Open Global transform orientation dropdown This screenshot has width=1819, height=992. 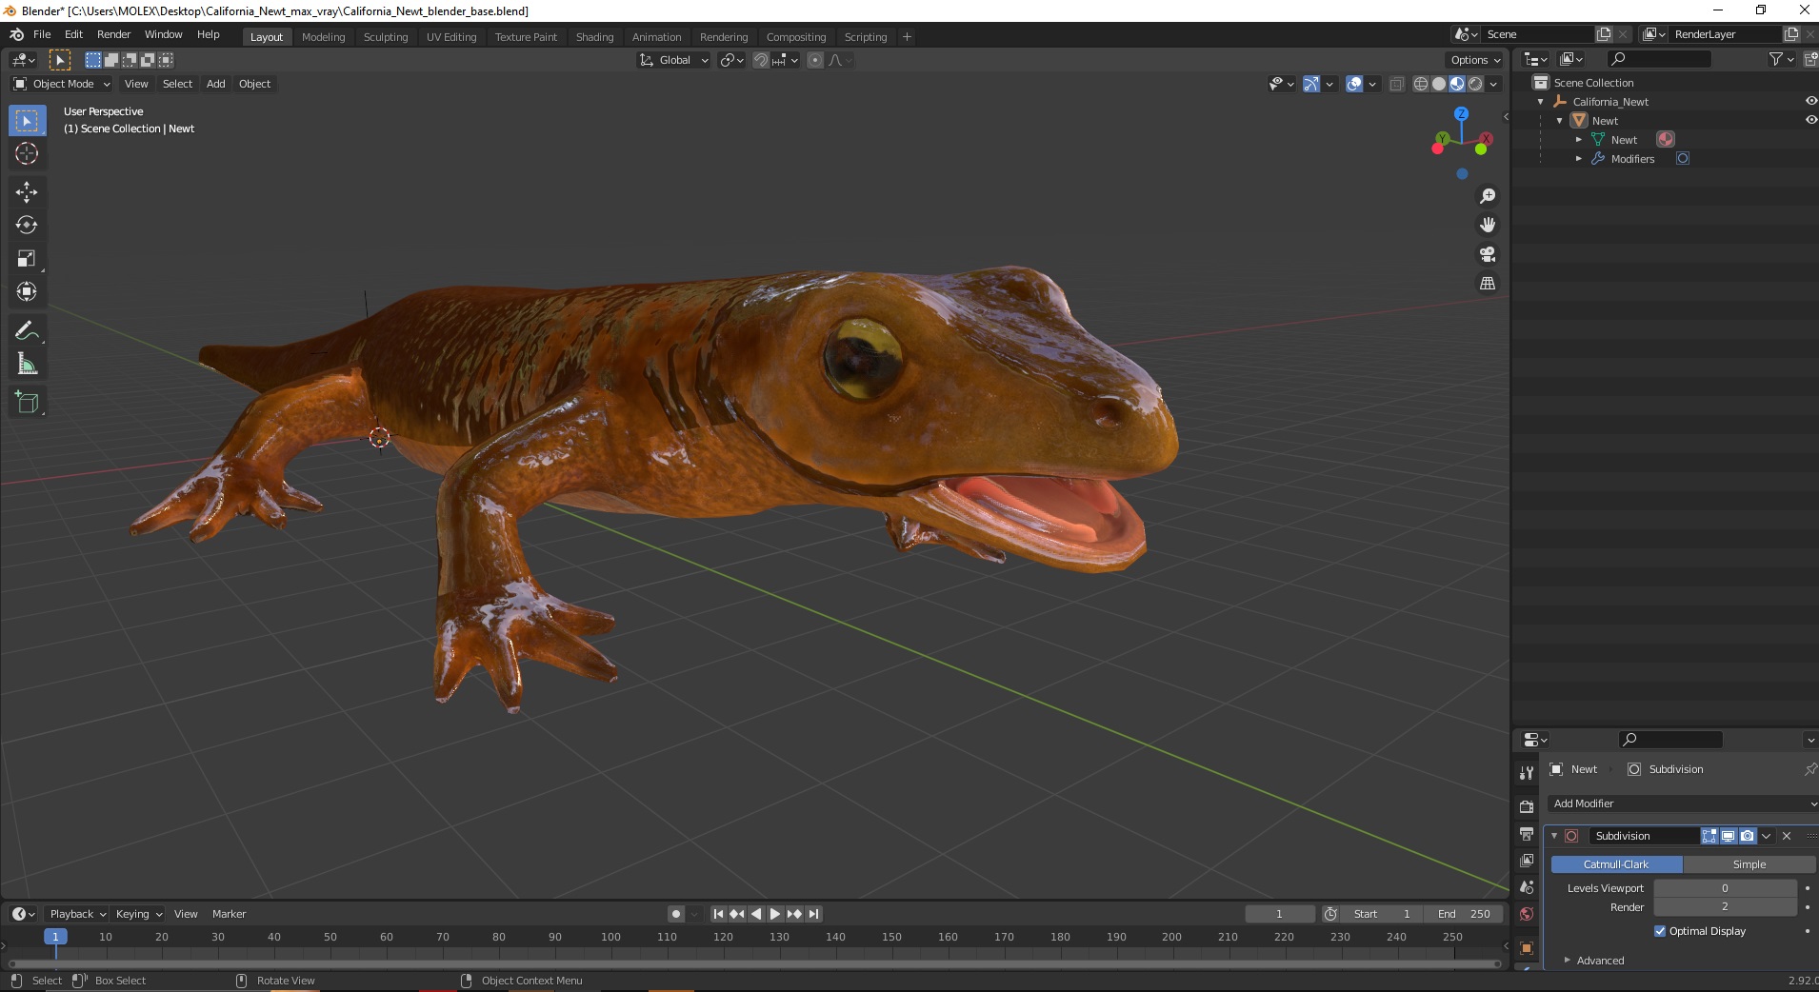[673, 60]
